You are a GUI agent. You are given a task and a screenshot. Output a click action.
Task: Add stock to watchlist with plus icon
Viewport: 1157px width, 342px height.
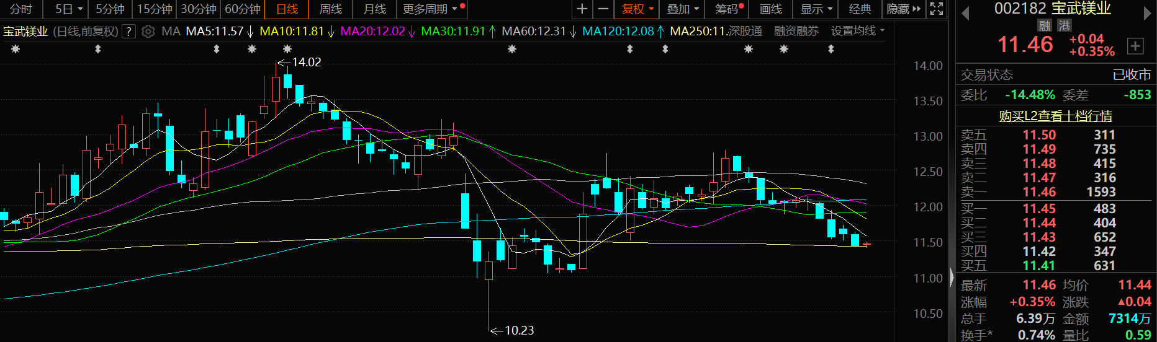[x=1135, y=46]
